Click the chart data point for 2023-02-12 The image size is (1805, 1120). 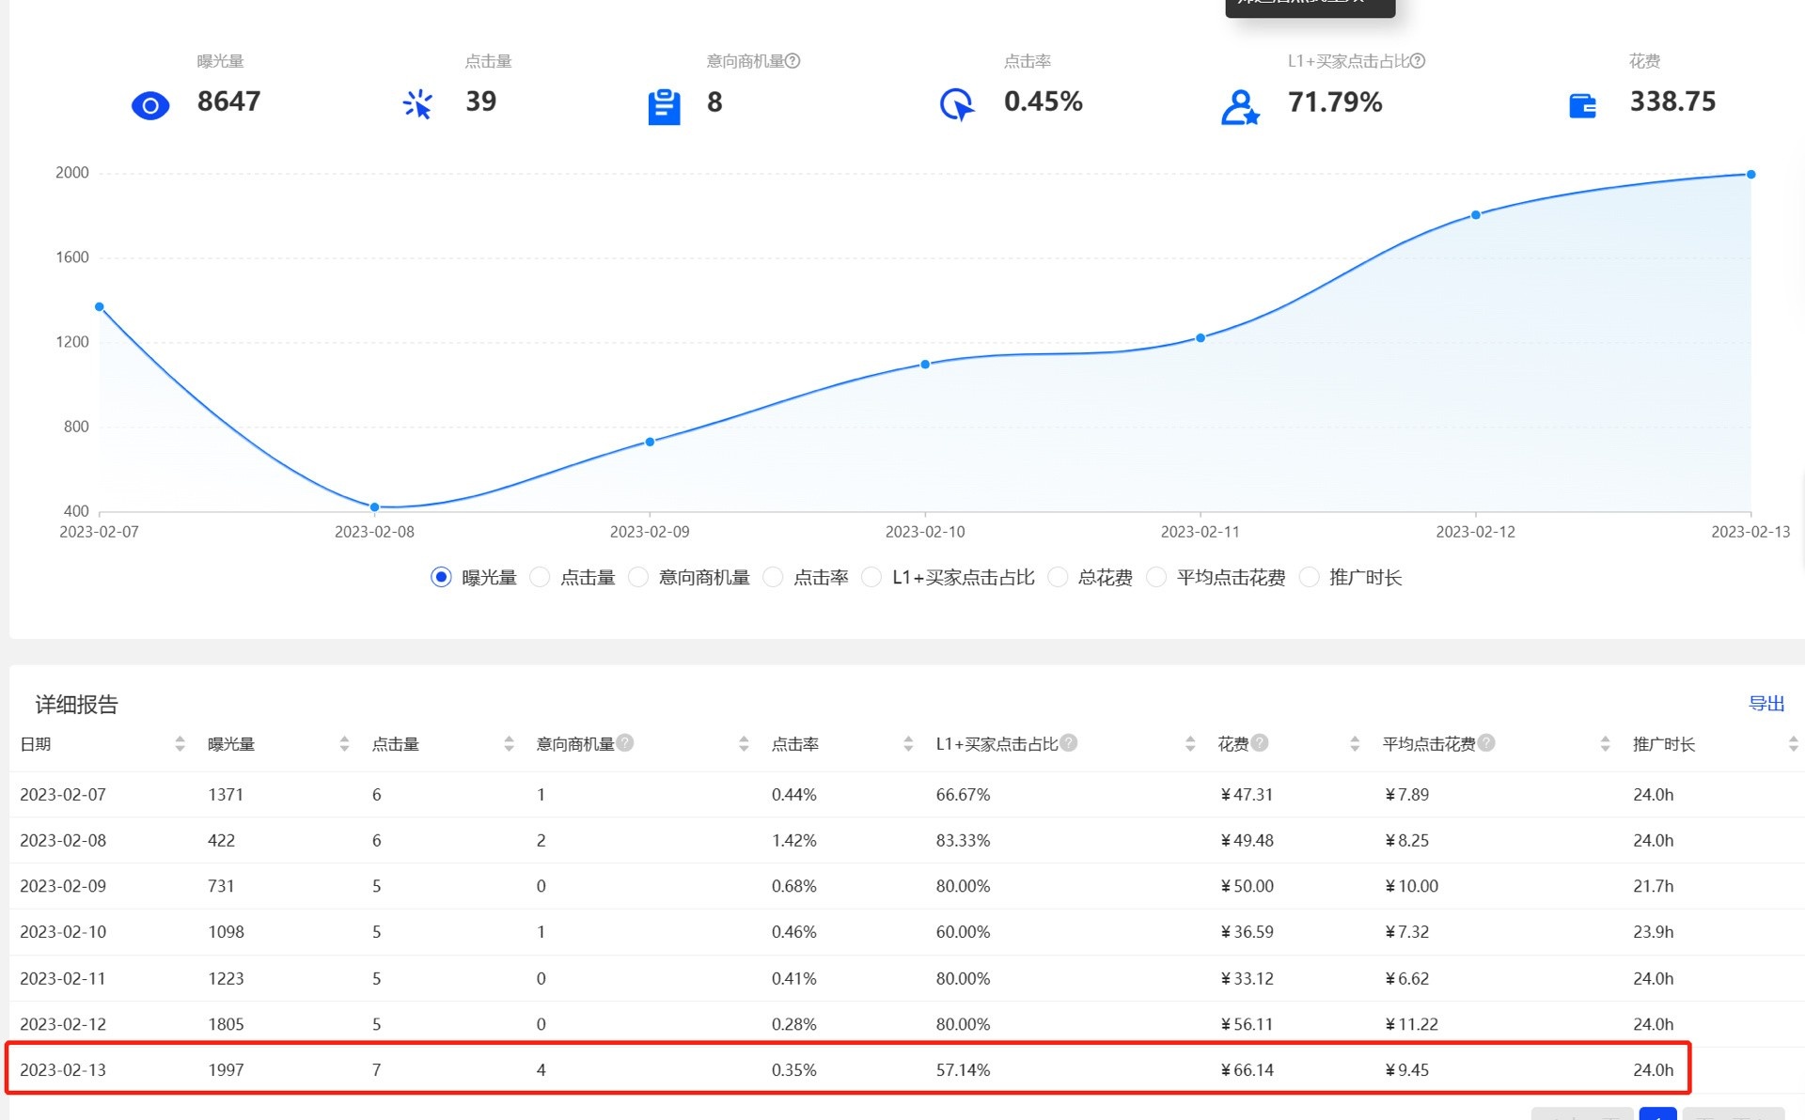1476,215
